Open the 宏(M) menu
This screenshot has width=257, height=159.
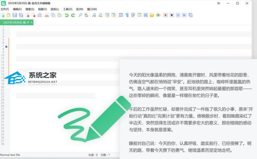(x=80, y=9)
